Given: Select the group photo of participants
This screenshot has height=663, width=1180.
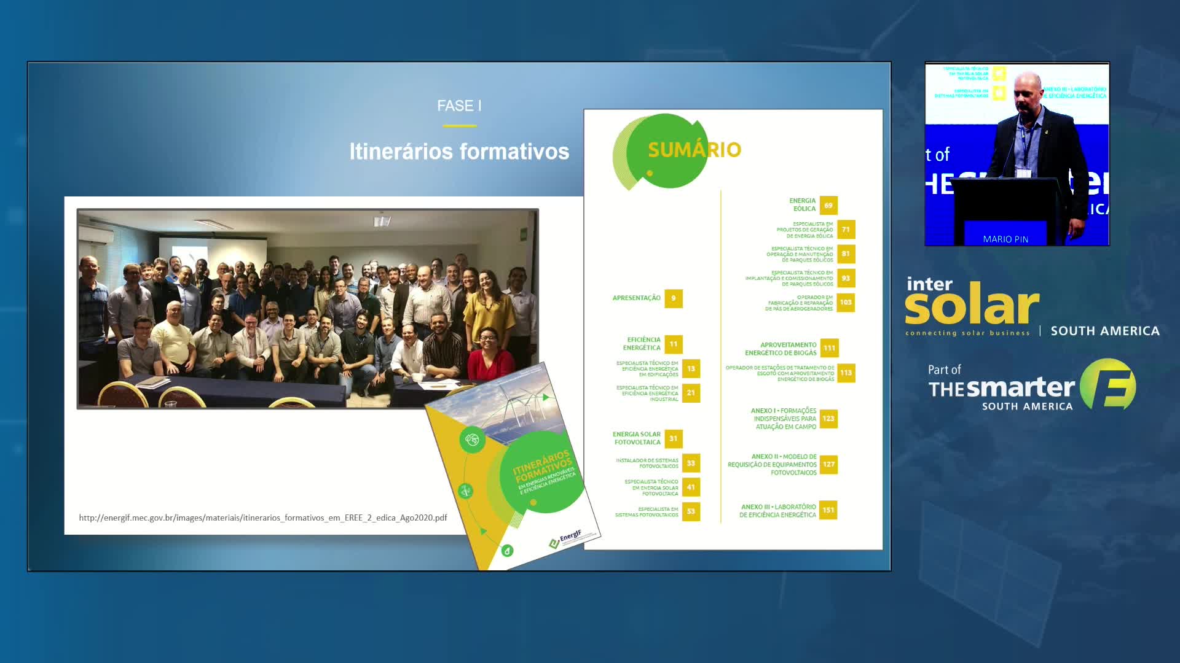Looking at the screenshot, I should [308, 309].
